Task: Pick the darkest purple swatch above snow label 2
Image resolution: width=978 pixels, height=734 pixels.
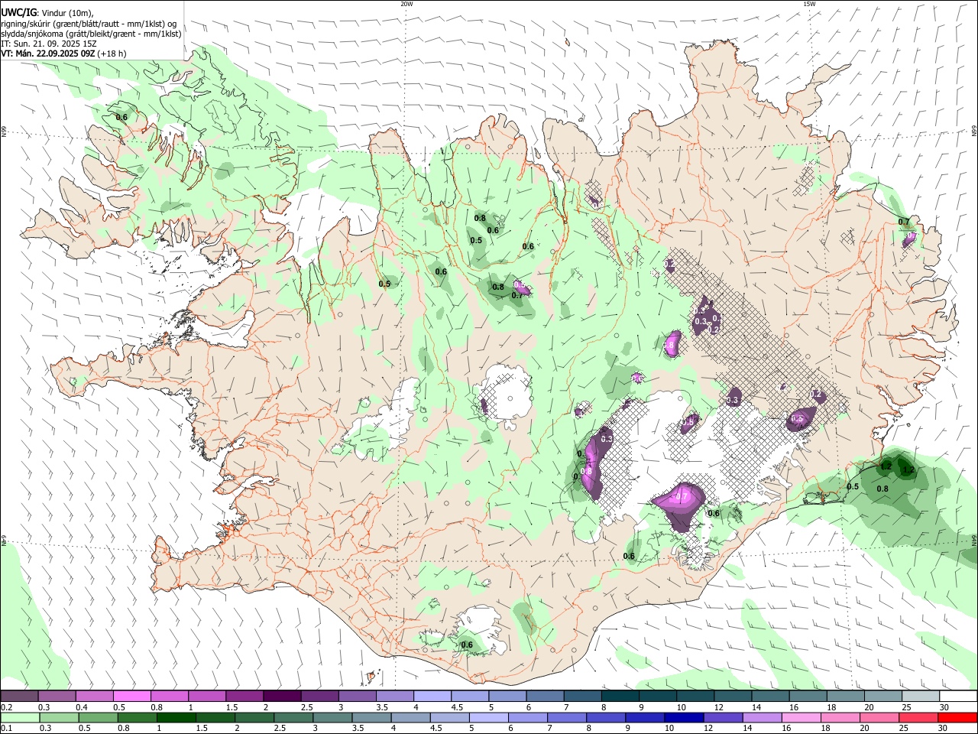Action: (x=282, y=697)
